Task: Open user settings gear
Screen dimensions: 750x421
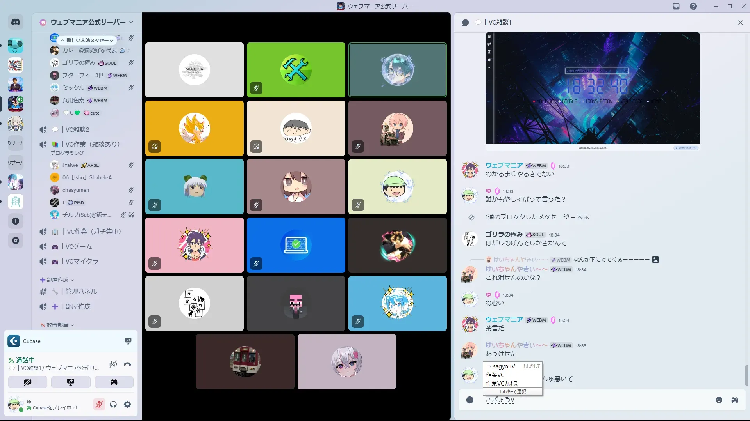Action: coord(127,405)
